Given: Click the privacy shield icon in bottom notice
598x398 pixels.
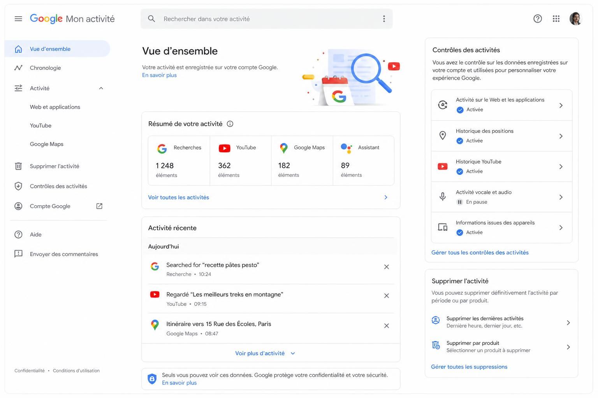Looking at the screenshot, I should pyautogui.click(x=152, y=379).
